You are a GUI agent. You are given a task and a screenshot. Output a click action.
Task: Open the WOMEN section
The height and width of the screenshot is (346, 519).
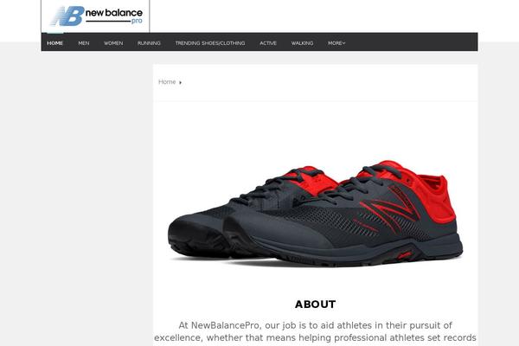113,43
